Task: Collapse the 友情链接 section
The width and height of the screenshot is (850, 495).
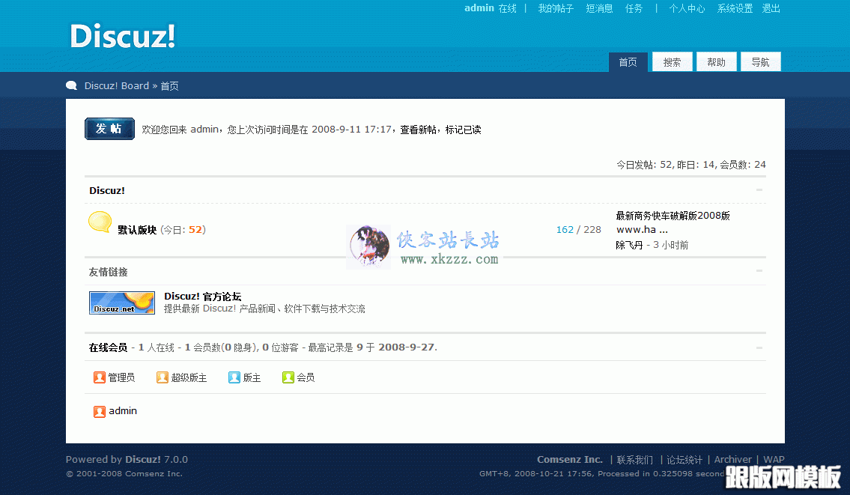Action: 759,270
